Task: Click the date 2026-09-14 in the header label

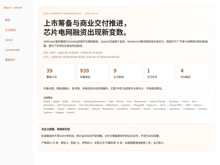Action: (x=91, y=13)
